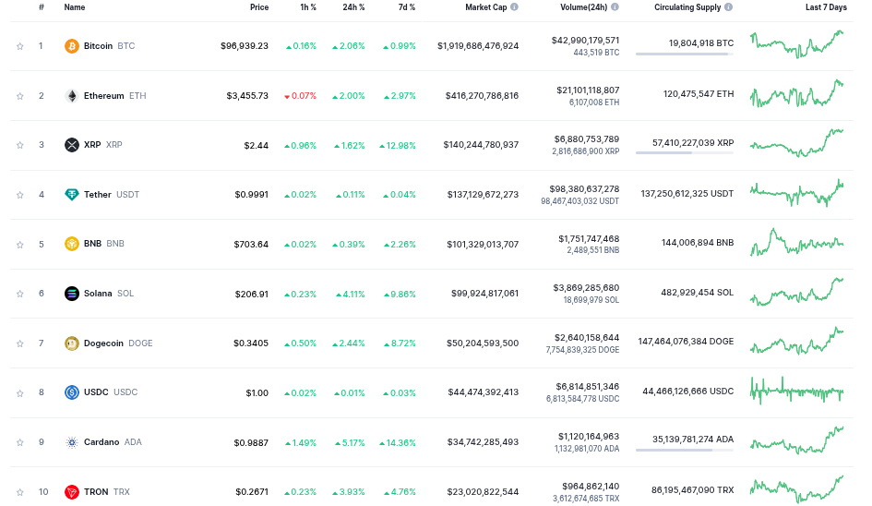Open the Solana SOL coin page
Viewport: 872px width, 506px height.
(x=109, y=294)
